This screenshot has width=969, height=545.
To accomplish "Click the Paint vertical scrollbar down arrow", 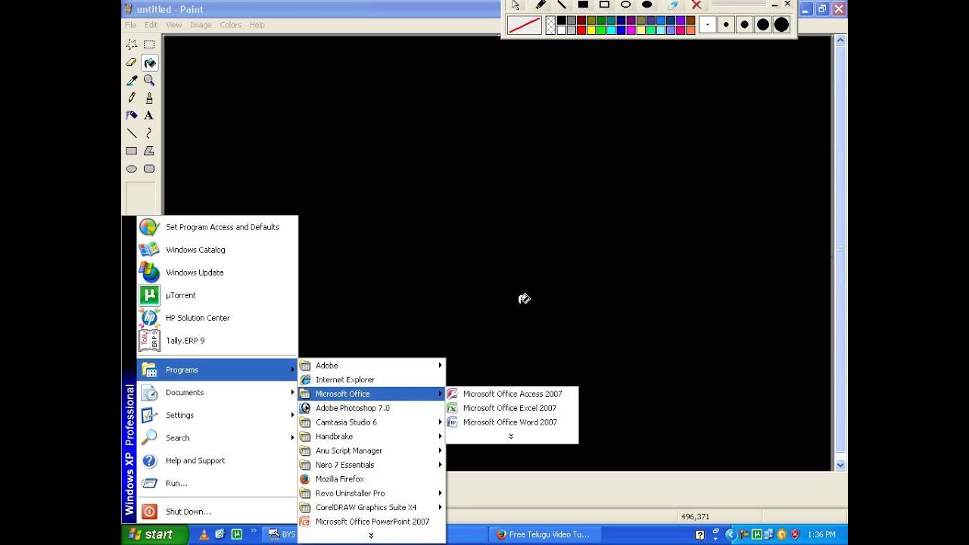I will pyautogui.click(x=840, y=466).
